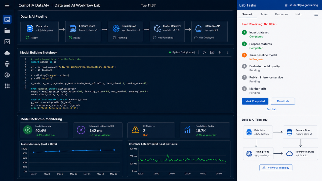Click the Training Job Running spinner
This screenshot has width=322, height=181.
pos(114,38)
